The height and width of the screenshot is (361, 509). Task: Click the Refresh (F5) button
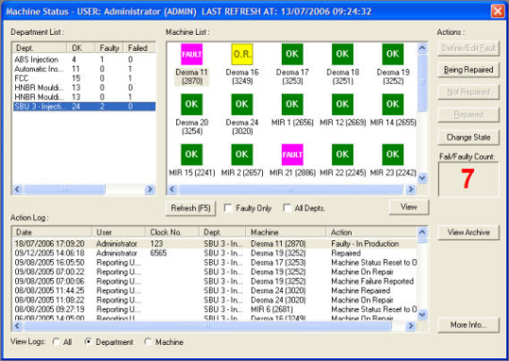tap(190, 208)
